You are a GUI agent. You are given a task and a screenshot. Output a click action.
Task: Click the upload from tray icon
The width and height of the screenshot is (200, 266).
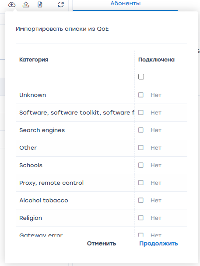click(26, 4)
